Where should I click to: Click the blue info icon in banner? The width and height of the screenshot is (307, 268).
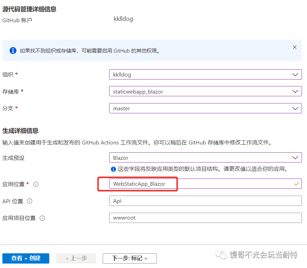coord(13,51)
